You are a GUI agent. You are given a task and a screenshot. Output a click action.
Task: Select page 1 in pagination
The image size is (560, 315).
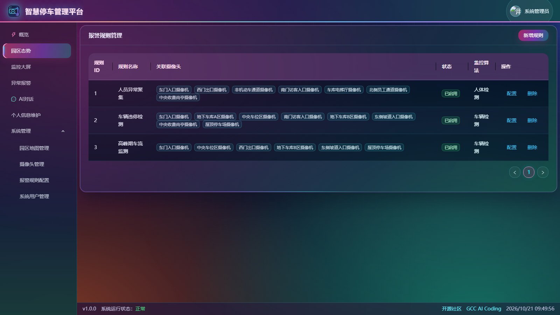pos(529,172)
